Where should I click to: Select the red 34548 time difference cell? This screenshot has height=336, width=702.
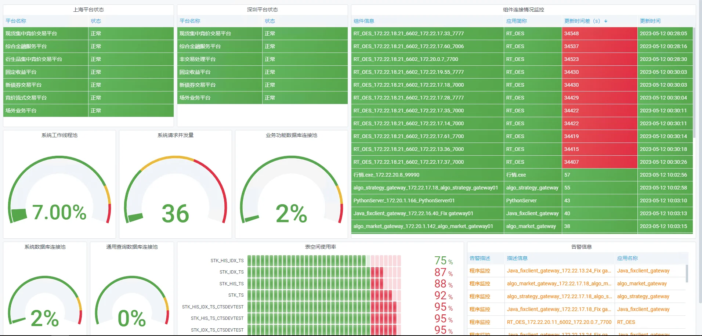coord(599,33)
